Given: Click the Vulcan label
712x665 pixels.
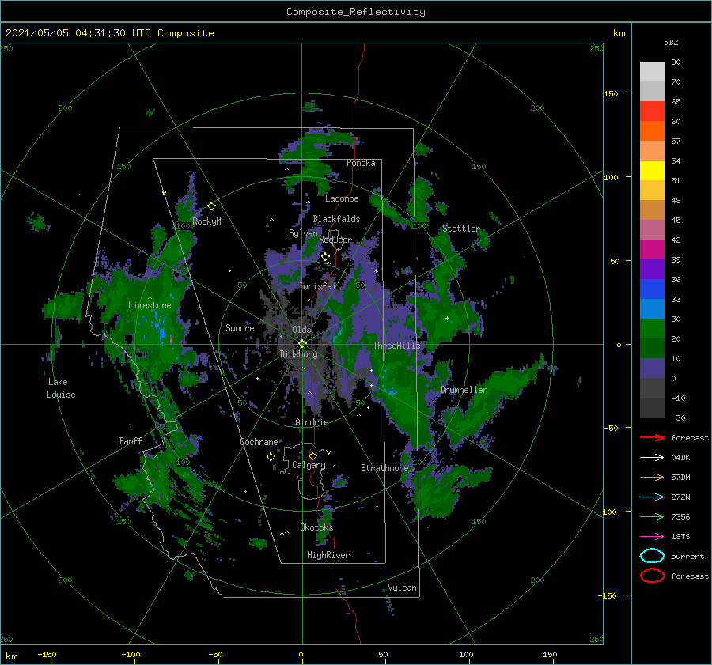Looking at the screenshot, I should (402, 588).
